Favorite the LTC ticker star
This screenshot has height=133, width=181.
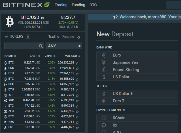[77, 128]
